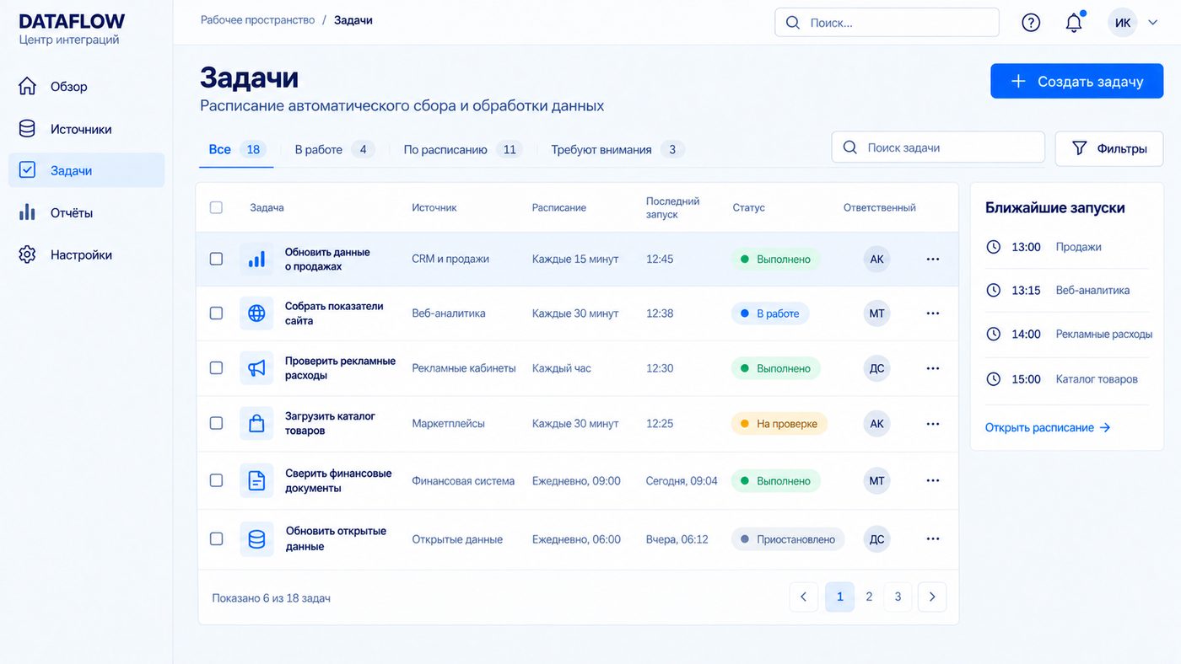Click the bar chart icon of Обновить данные о продажах
This screenshot has height=664, width=1181.
coord(256,259)
